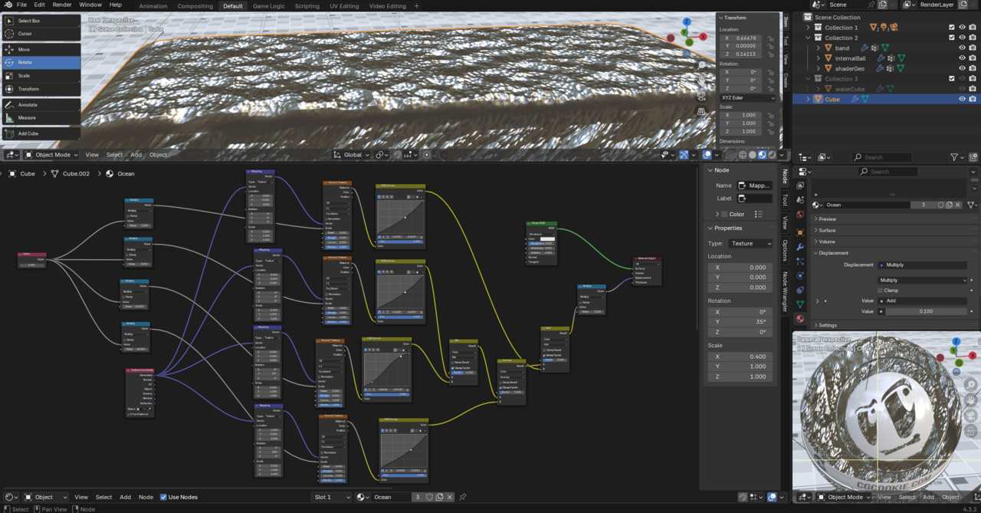
Task: Switch to the Compositing workspace tab
Action: (195, 5)
